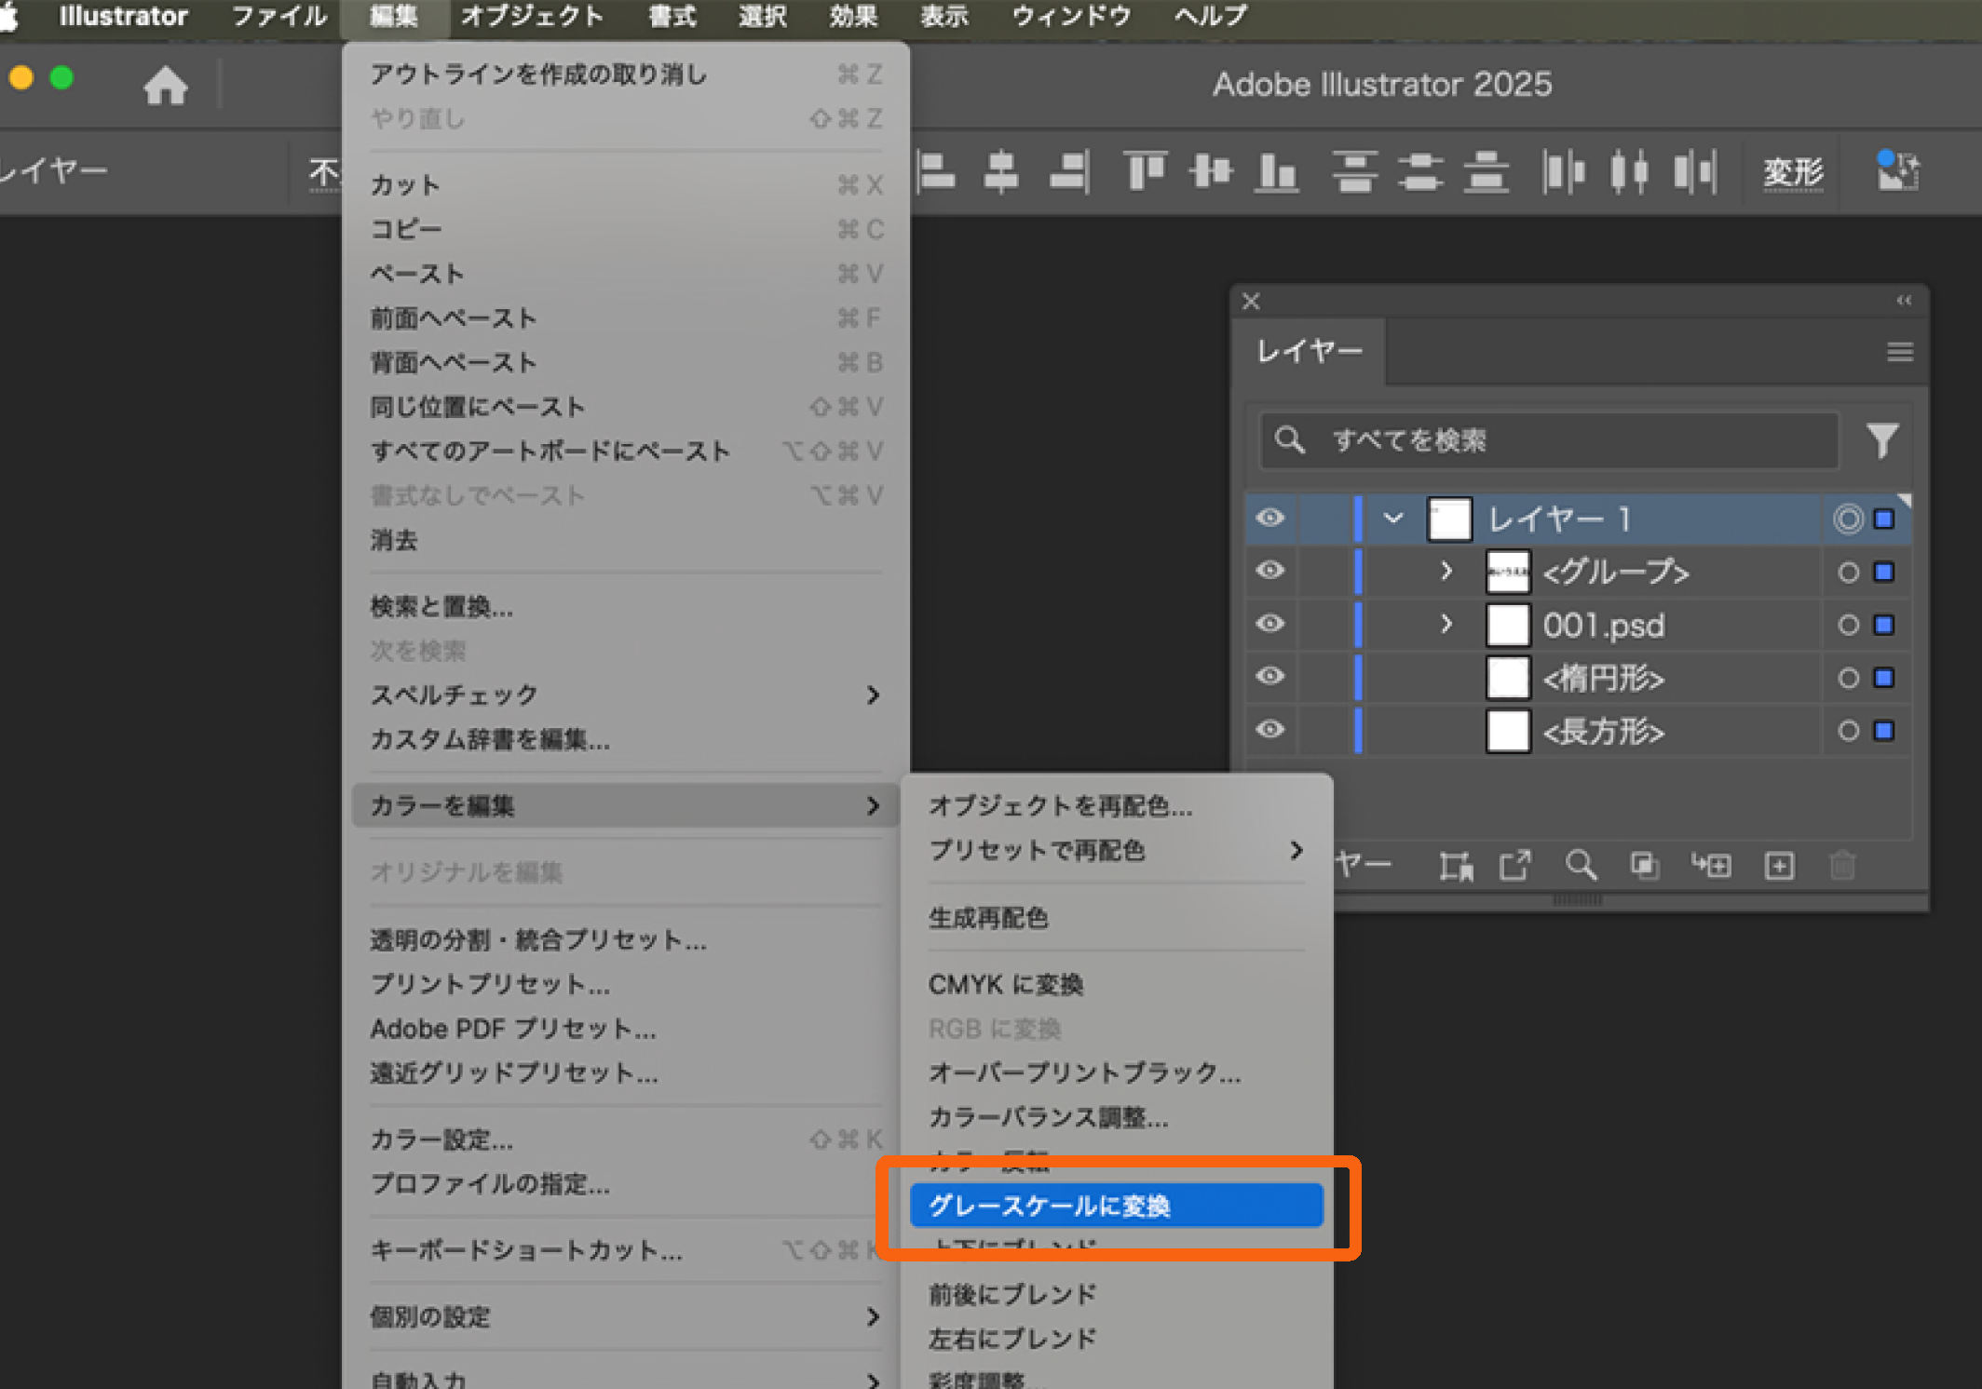Image resolution: width=1982 pixels, height=1389 pixels.
Task: Collapse the レイヤー 1 layer
Action: 1393,518
